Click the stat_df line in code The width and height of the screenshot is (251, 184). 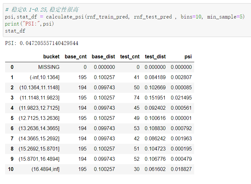click(15, 31)
